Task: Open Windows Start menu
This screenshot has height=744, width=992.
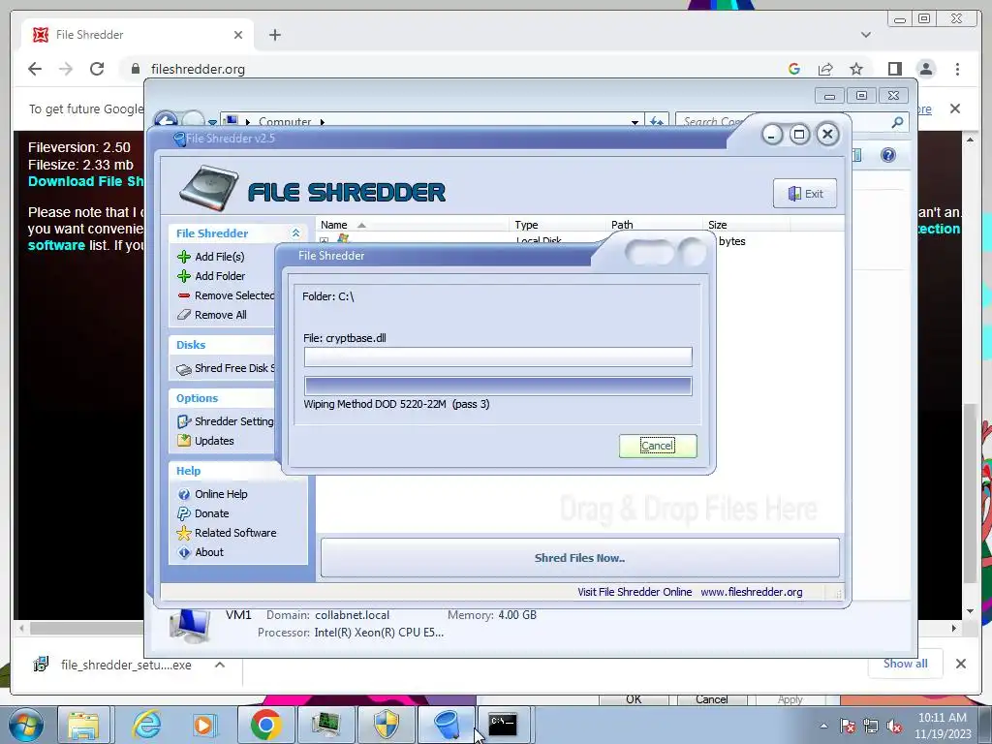Action: tap(25, 725)
